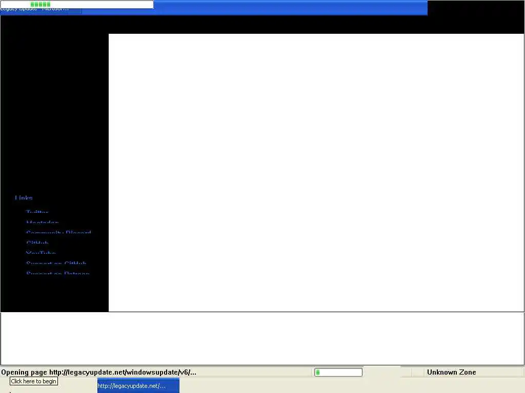Open the Mastodon link in the sidebar

pyautogui.click(x=43, y=222)
